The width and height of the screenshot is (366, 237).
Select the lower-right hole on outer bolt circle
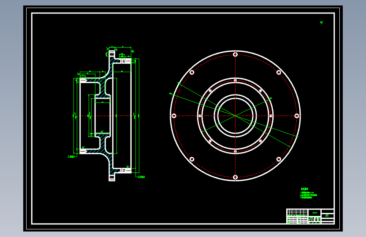[x=279, y=159]
